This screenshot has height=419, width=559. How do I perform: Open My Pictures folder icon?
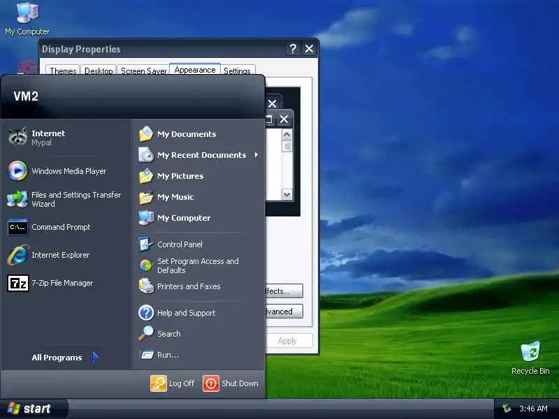click(x=146, y=176)
